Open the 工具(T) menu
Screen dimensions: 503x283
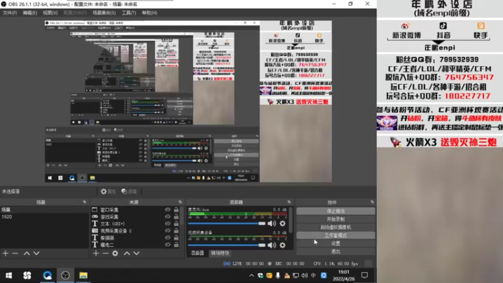pyautogui.click(x=129, y=13)
